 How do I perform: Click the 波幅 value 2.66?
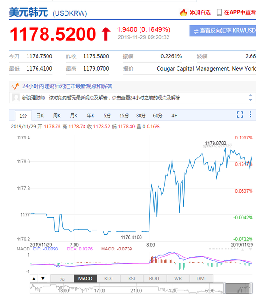[x=251, y=56]
